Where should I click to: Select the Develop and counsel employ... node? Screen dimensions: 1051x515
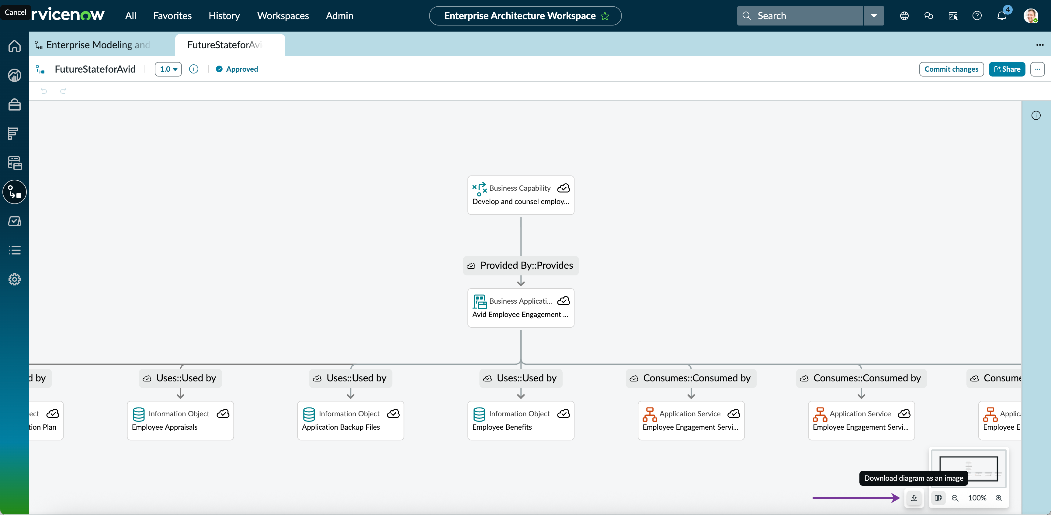521,195
